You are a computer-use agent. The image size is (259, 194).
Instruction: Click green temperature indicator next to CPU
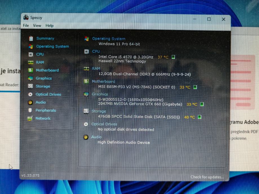(x=173, y=57)
